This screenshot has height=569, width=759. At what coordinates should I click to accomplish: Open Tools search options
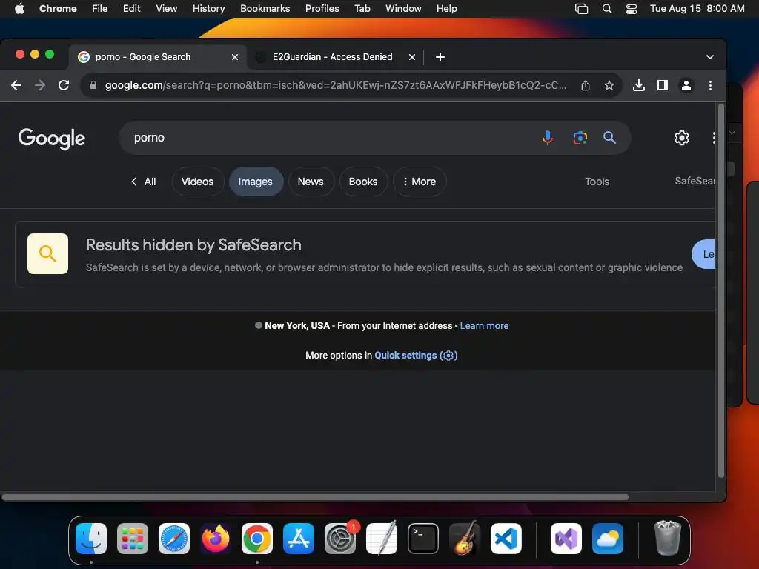597,182
